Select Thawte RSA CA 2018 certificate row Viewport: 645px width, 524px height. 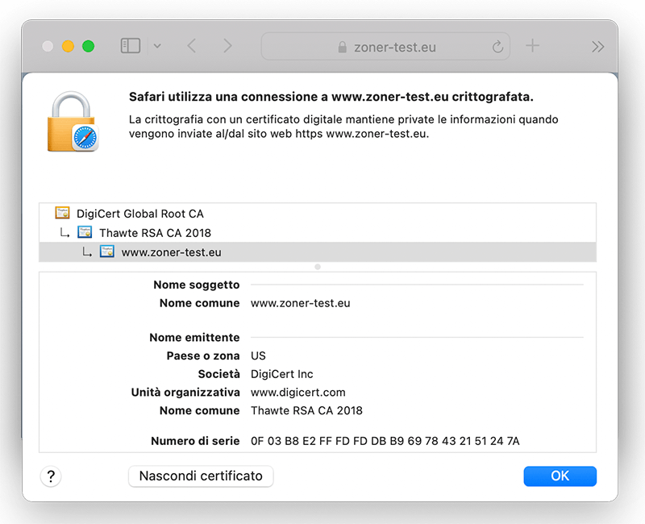click(318, 233)
